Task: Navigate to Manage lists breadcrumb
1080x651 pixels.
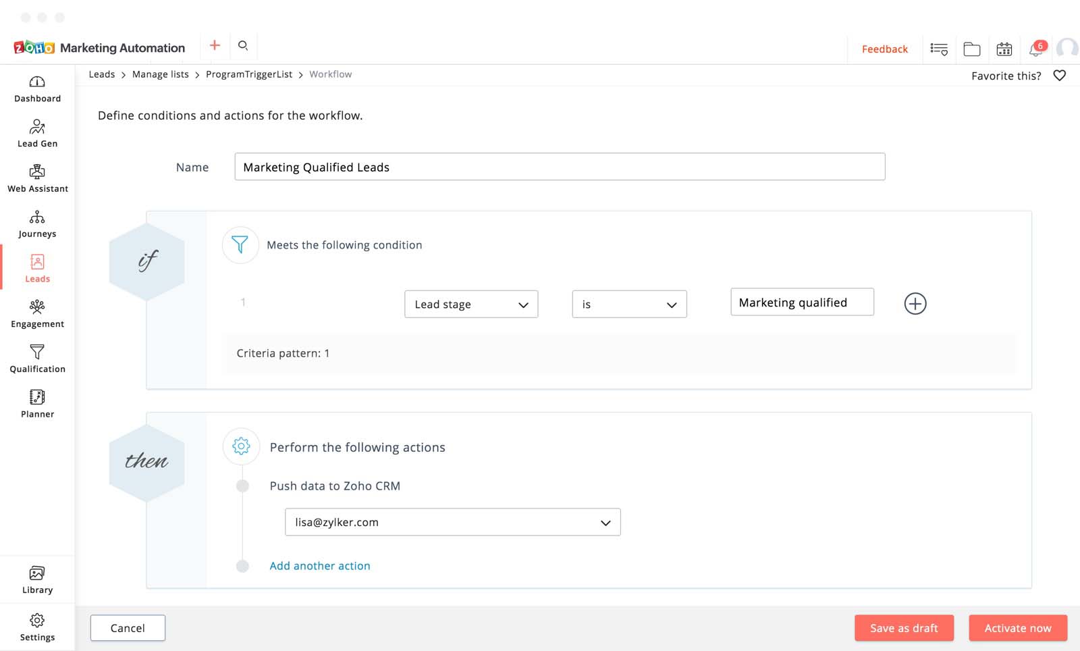Action: coord(160,74)
